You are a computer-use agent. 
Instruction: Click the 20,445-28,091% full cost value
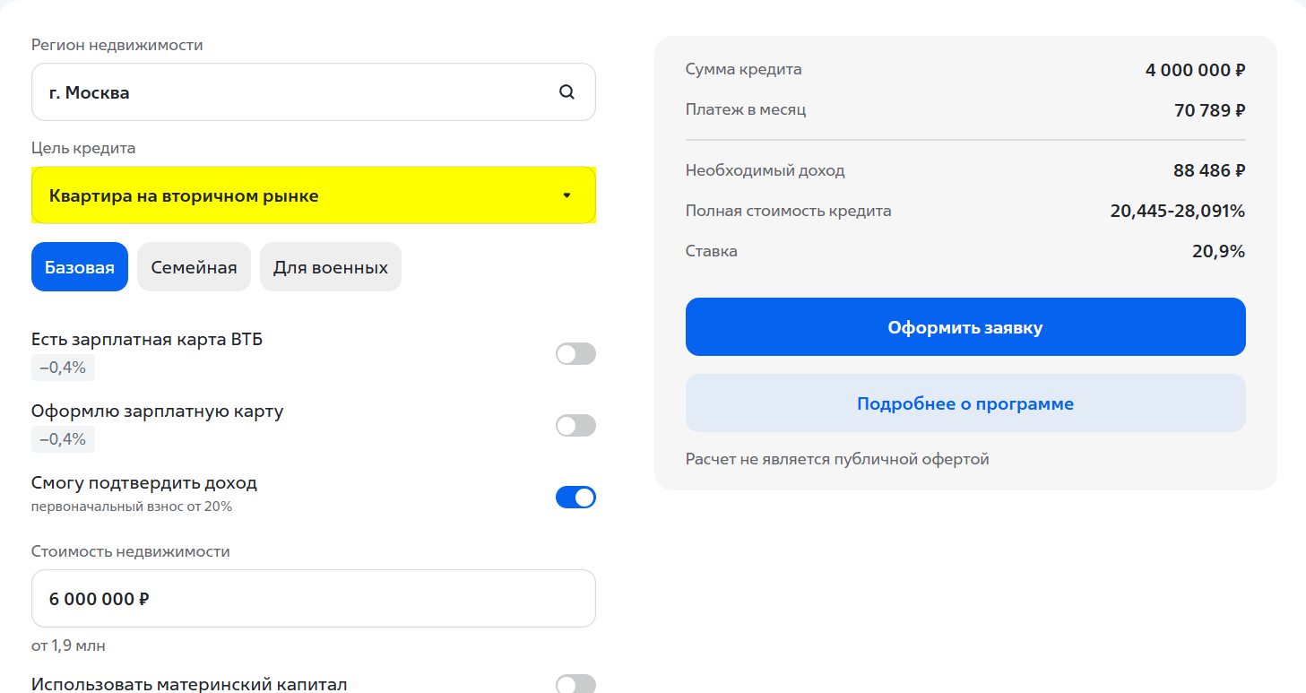click(1177, 212)
